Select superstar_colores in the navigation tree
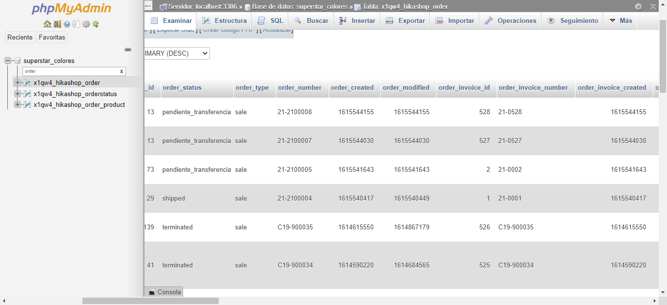Image resolution: width=667 pixels, height=305 pixels. pos(49,61)
